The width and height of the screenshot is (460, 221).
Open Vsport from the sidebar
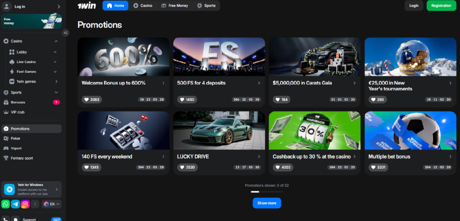(31, 148)
